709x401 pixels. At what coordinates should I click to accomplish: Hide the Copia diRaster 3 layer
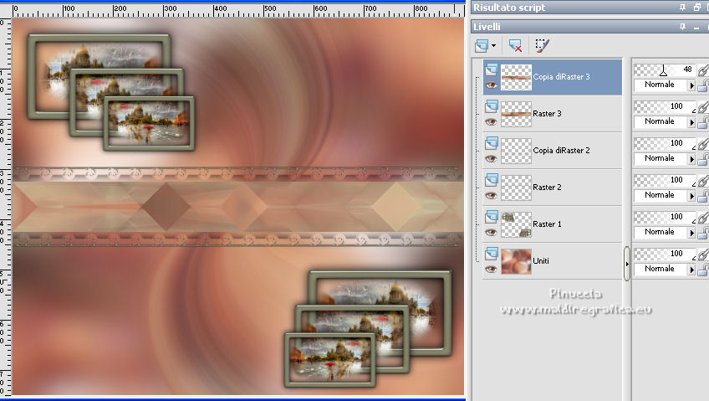(491, 85)
